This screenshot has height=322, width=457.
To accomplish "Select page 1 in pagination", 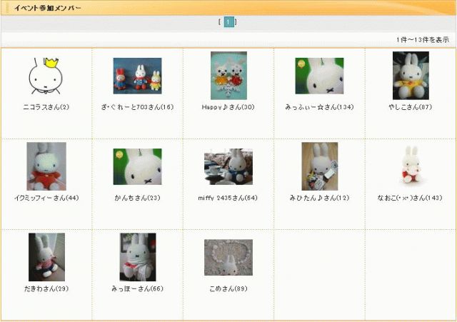I will pyautogui.click(x=228, y=21).
